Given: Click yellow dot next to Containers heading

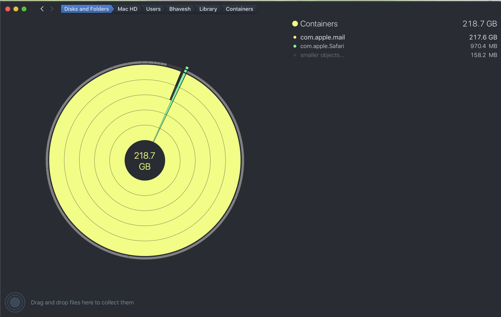Looking at the screenshot, I should 295,24.
